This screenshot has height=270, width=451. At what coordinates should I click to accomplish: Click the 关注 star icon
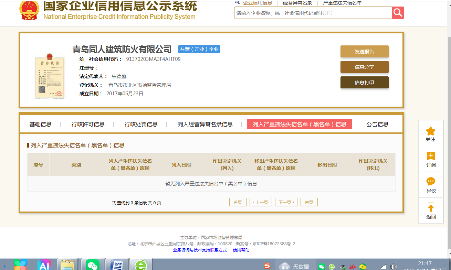(431, 131)
